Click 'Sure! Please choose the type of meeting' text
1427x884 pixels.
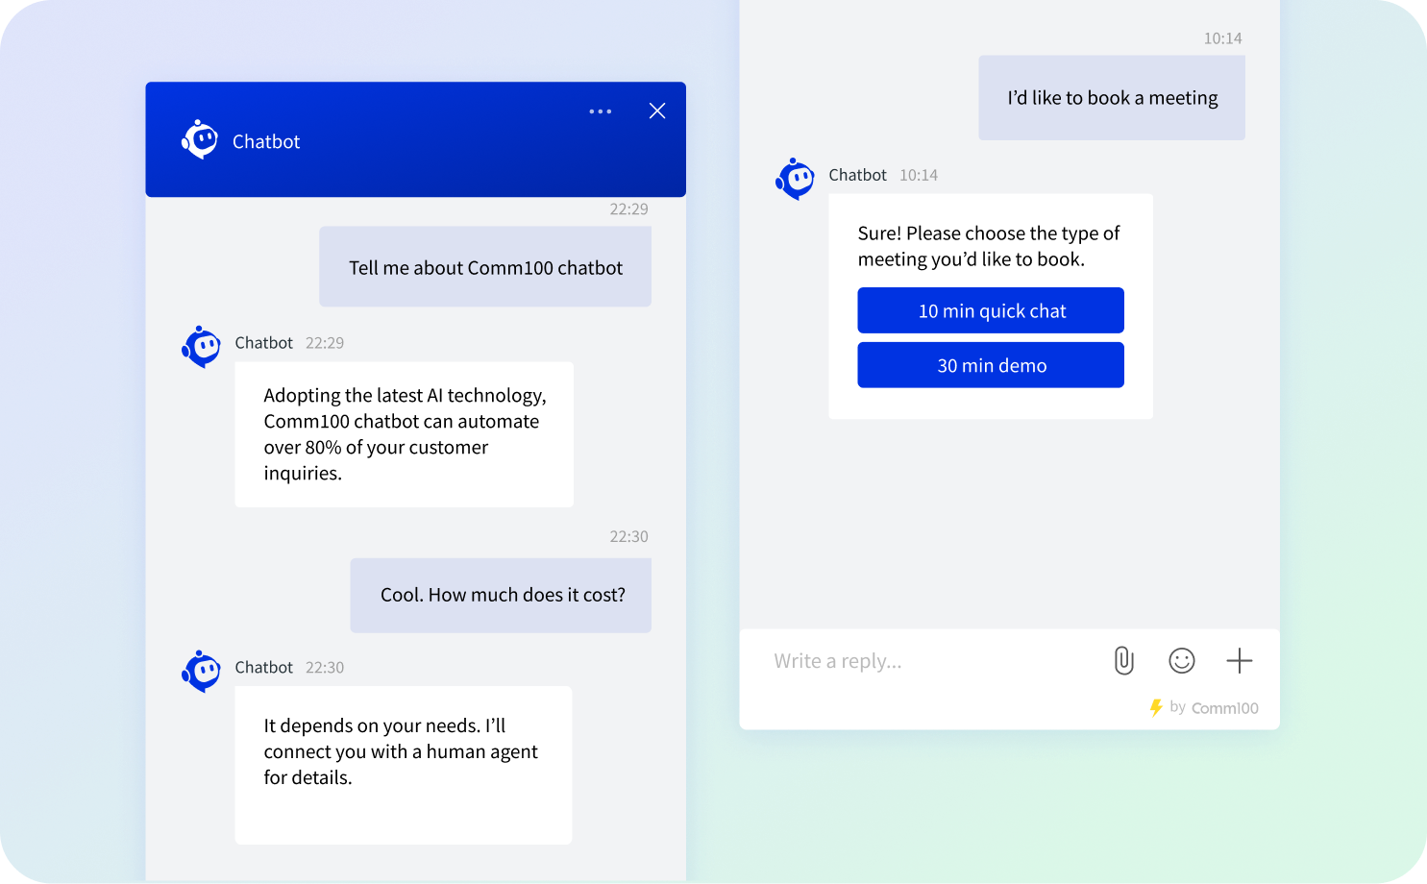(989, 246)
